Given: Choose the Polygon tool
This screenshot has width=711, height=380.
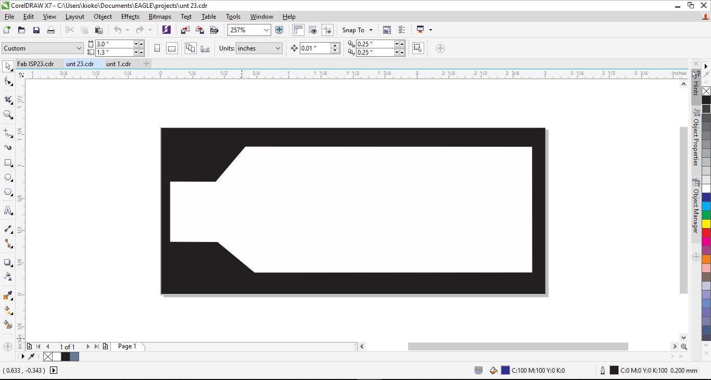Looking at the screenshot, I should point(8,192).
